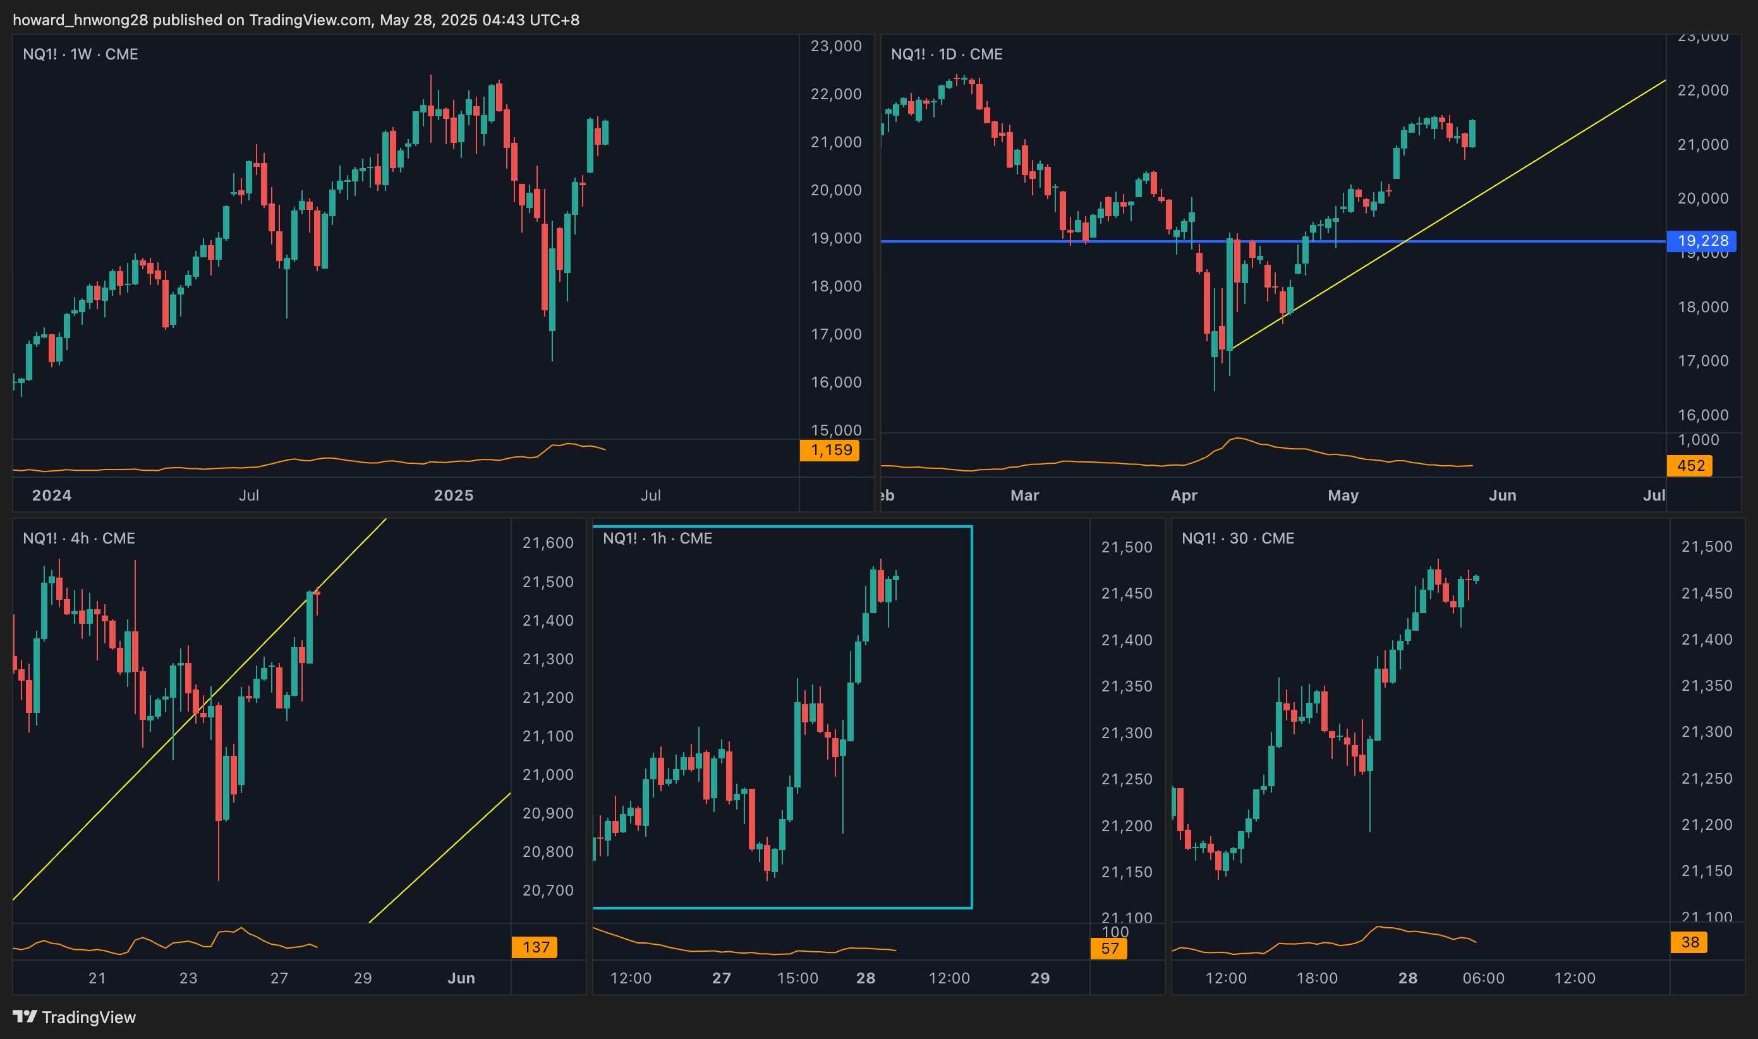Screen dimensions: 1758x1039
Task: Click the NQ1! 4h CME chart label
Action: click(79, 538)
